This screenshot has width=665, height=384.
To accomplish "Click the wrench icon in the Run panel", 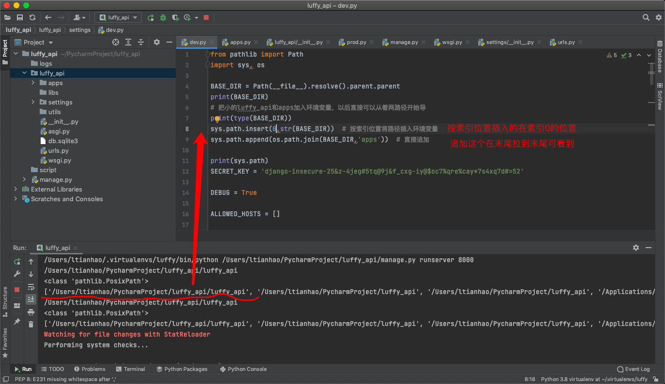I will 17,274.
